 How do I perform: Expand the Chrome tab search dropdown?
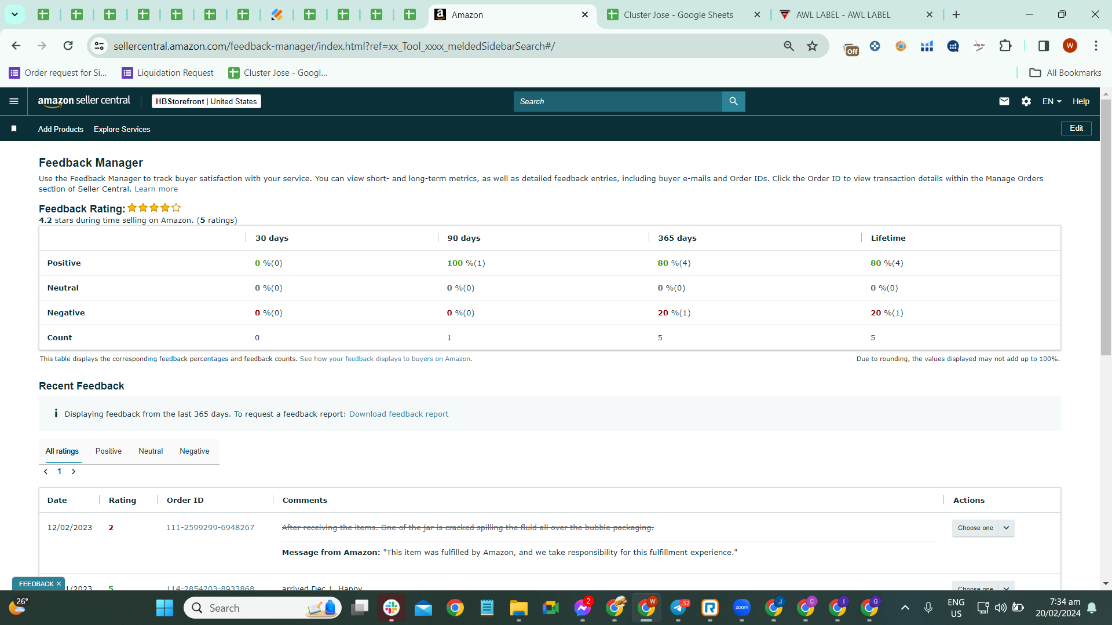[14, 14]
